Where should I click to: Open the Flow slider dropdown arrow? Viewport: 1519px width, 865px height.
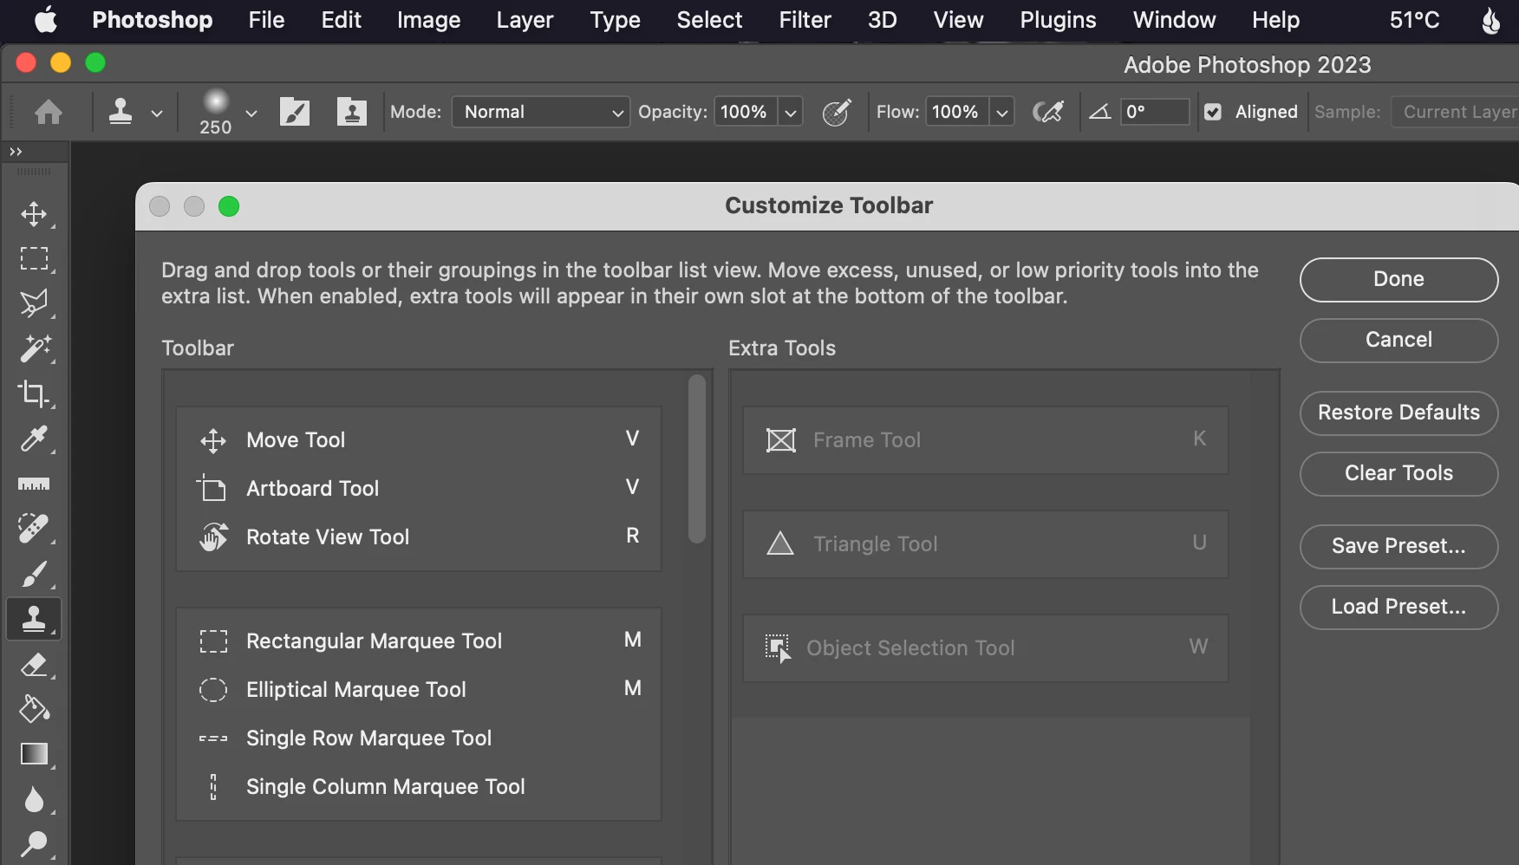pyautogui.click(x=1002, y=113)
